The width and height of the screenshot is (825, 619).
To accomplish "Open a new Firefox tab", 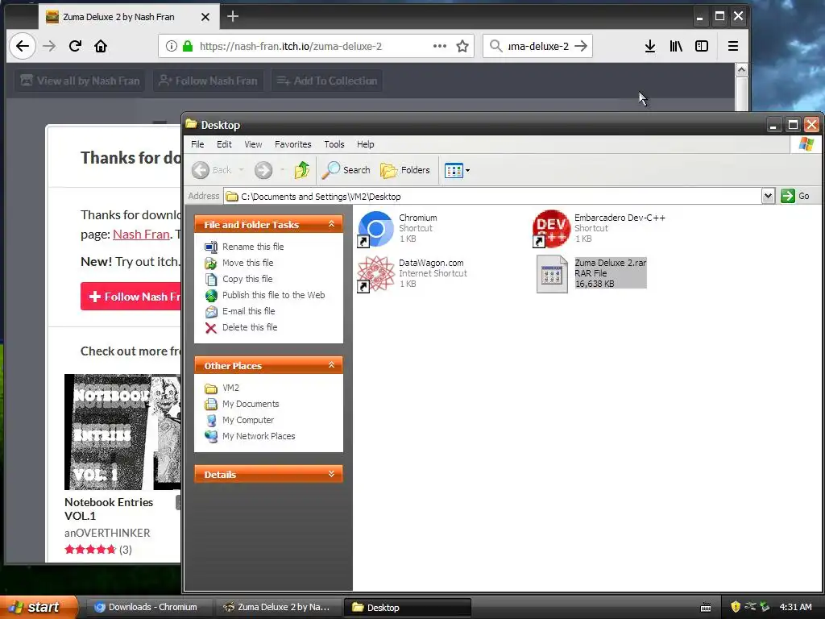I will coord(233,16).
